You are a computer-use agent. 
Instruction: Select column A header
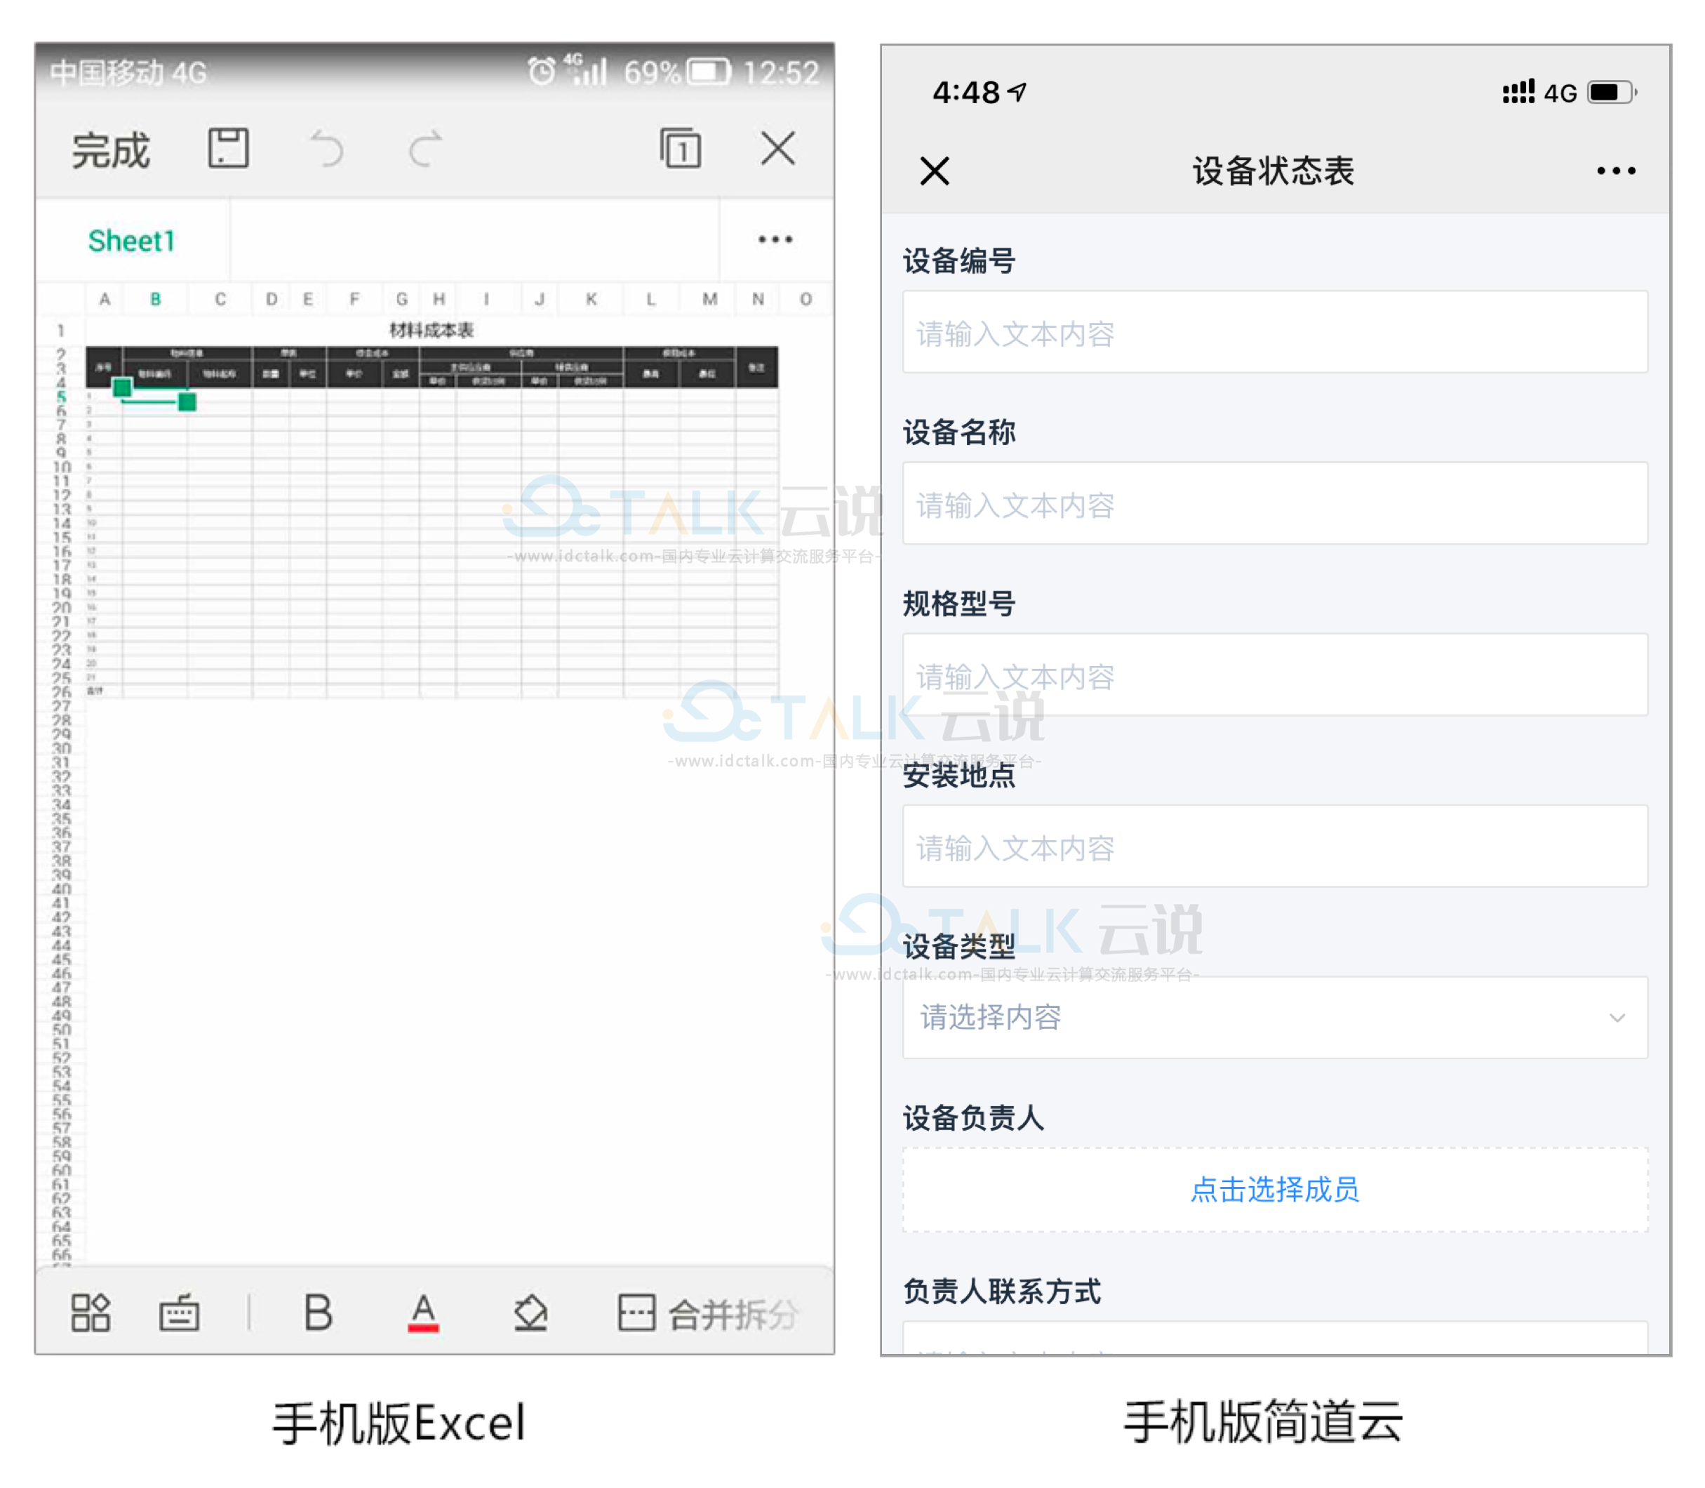(105, 299)
